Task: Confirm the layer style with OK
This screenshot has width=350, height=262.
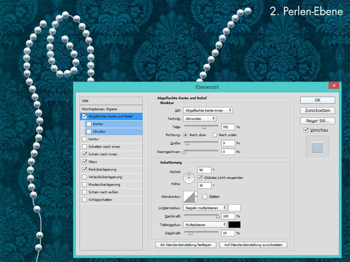Action: [318, 100]
